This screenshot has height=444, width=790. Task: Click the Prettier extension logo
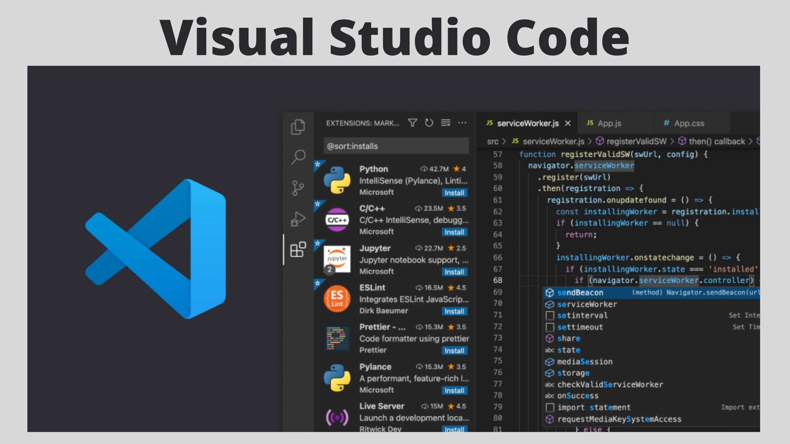pos(337,338)
